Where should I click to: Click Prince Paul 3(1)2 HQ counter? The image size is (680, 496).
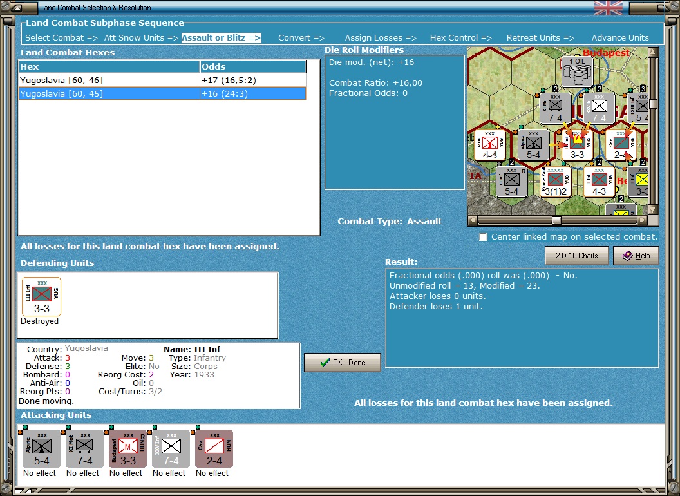[x=555, y=182]
